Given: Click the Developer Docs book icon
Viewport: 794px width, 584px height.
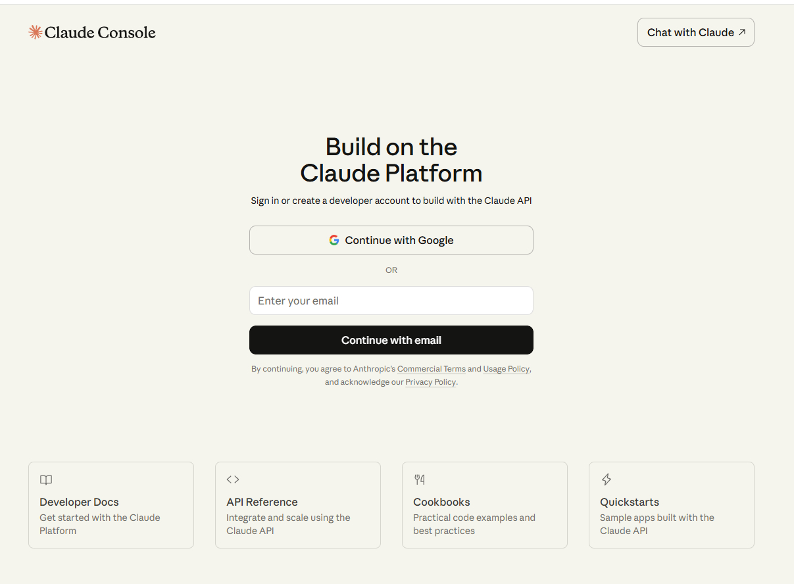Looking at the screenshot, I should 46,480.
